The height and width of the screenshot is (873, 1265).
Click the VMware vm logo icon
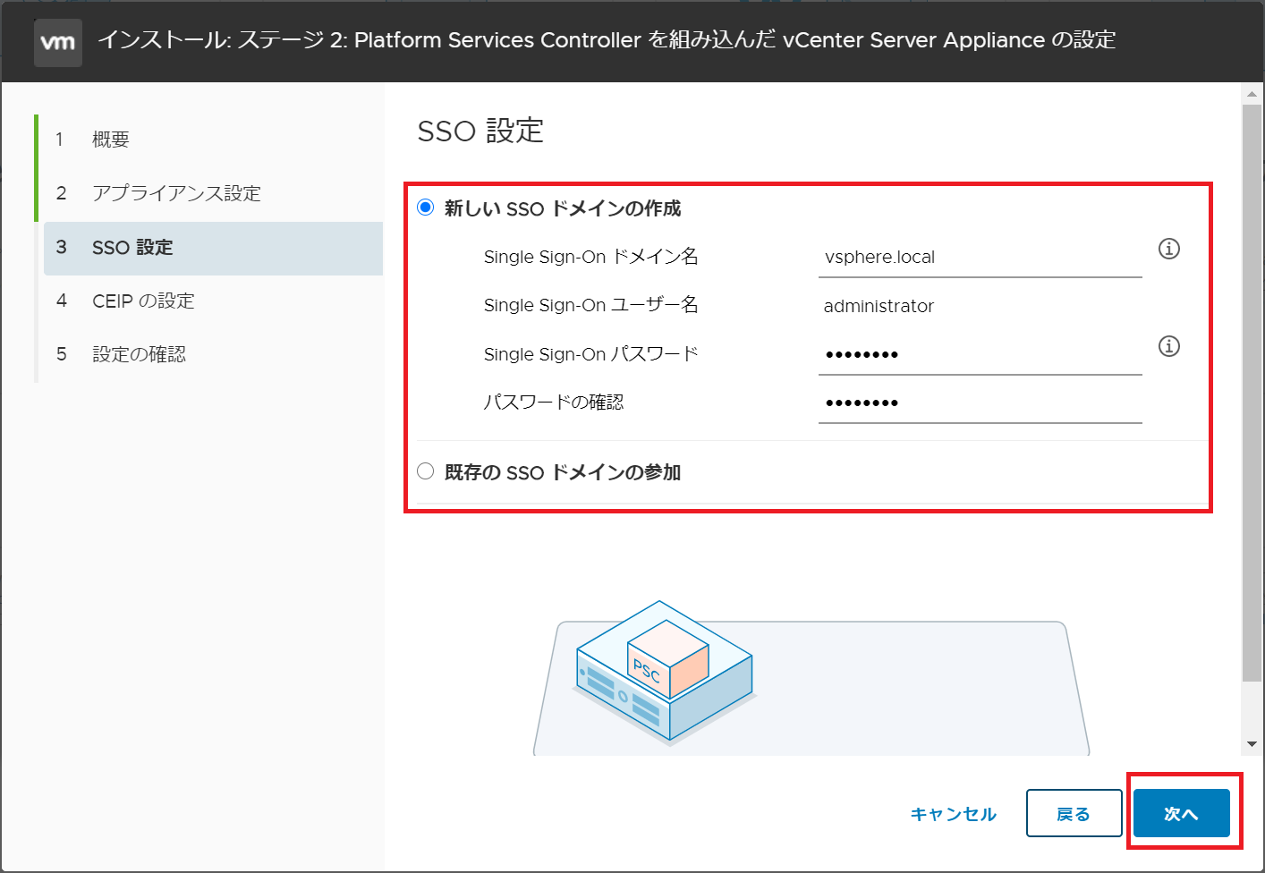pos(58,42)
